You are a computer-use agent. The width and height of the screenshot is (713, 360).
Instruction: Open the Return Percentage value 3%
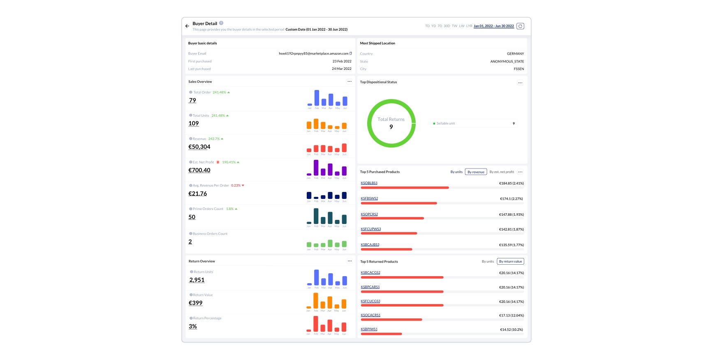pos(193,326)
